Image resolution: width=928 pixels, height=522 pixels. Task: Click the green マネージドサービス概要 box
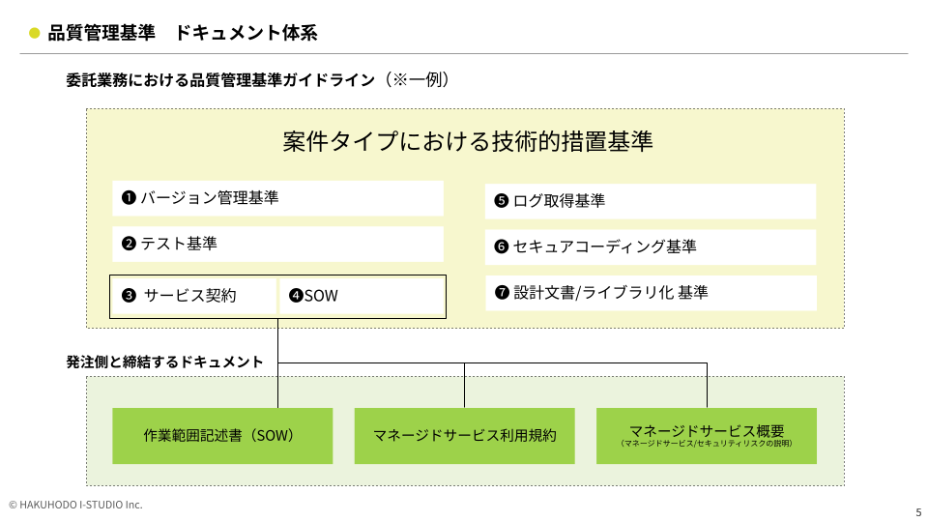coord(707,436)
